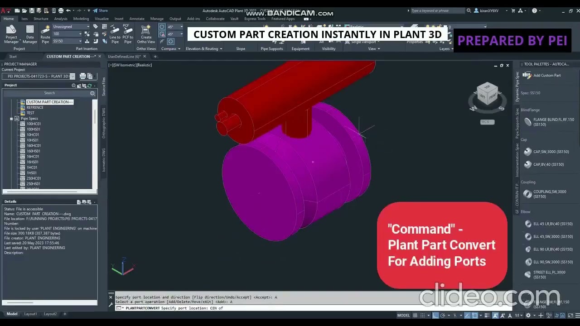Select ELL 45 LR,BV,40 palette tool
Viewport: 580px width, 326px height.
coord(548,224)
